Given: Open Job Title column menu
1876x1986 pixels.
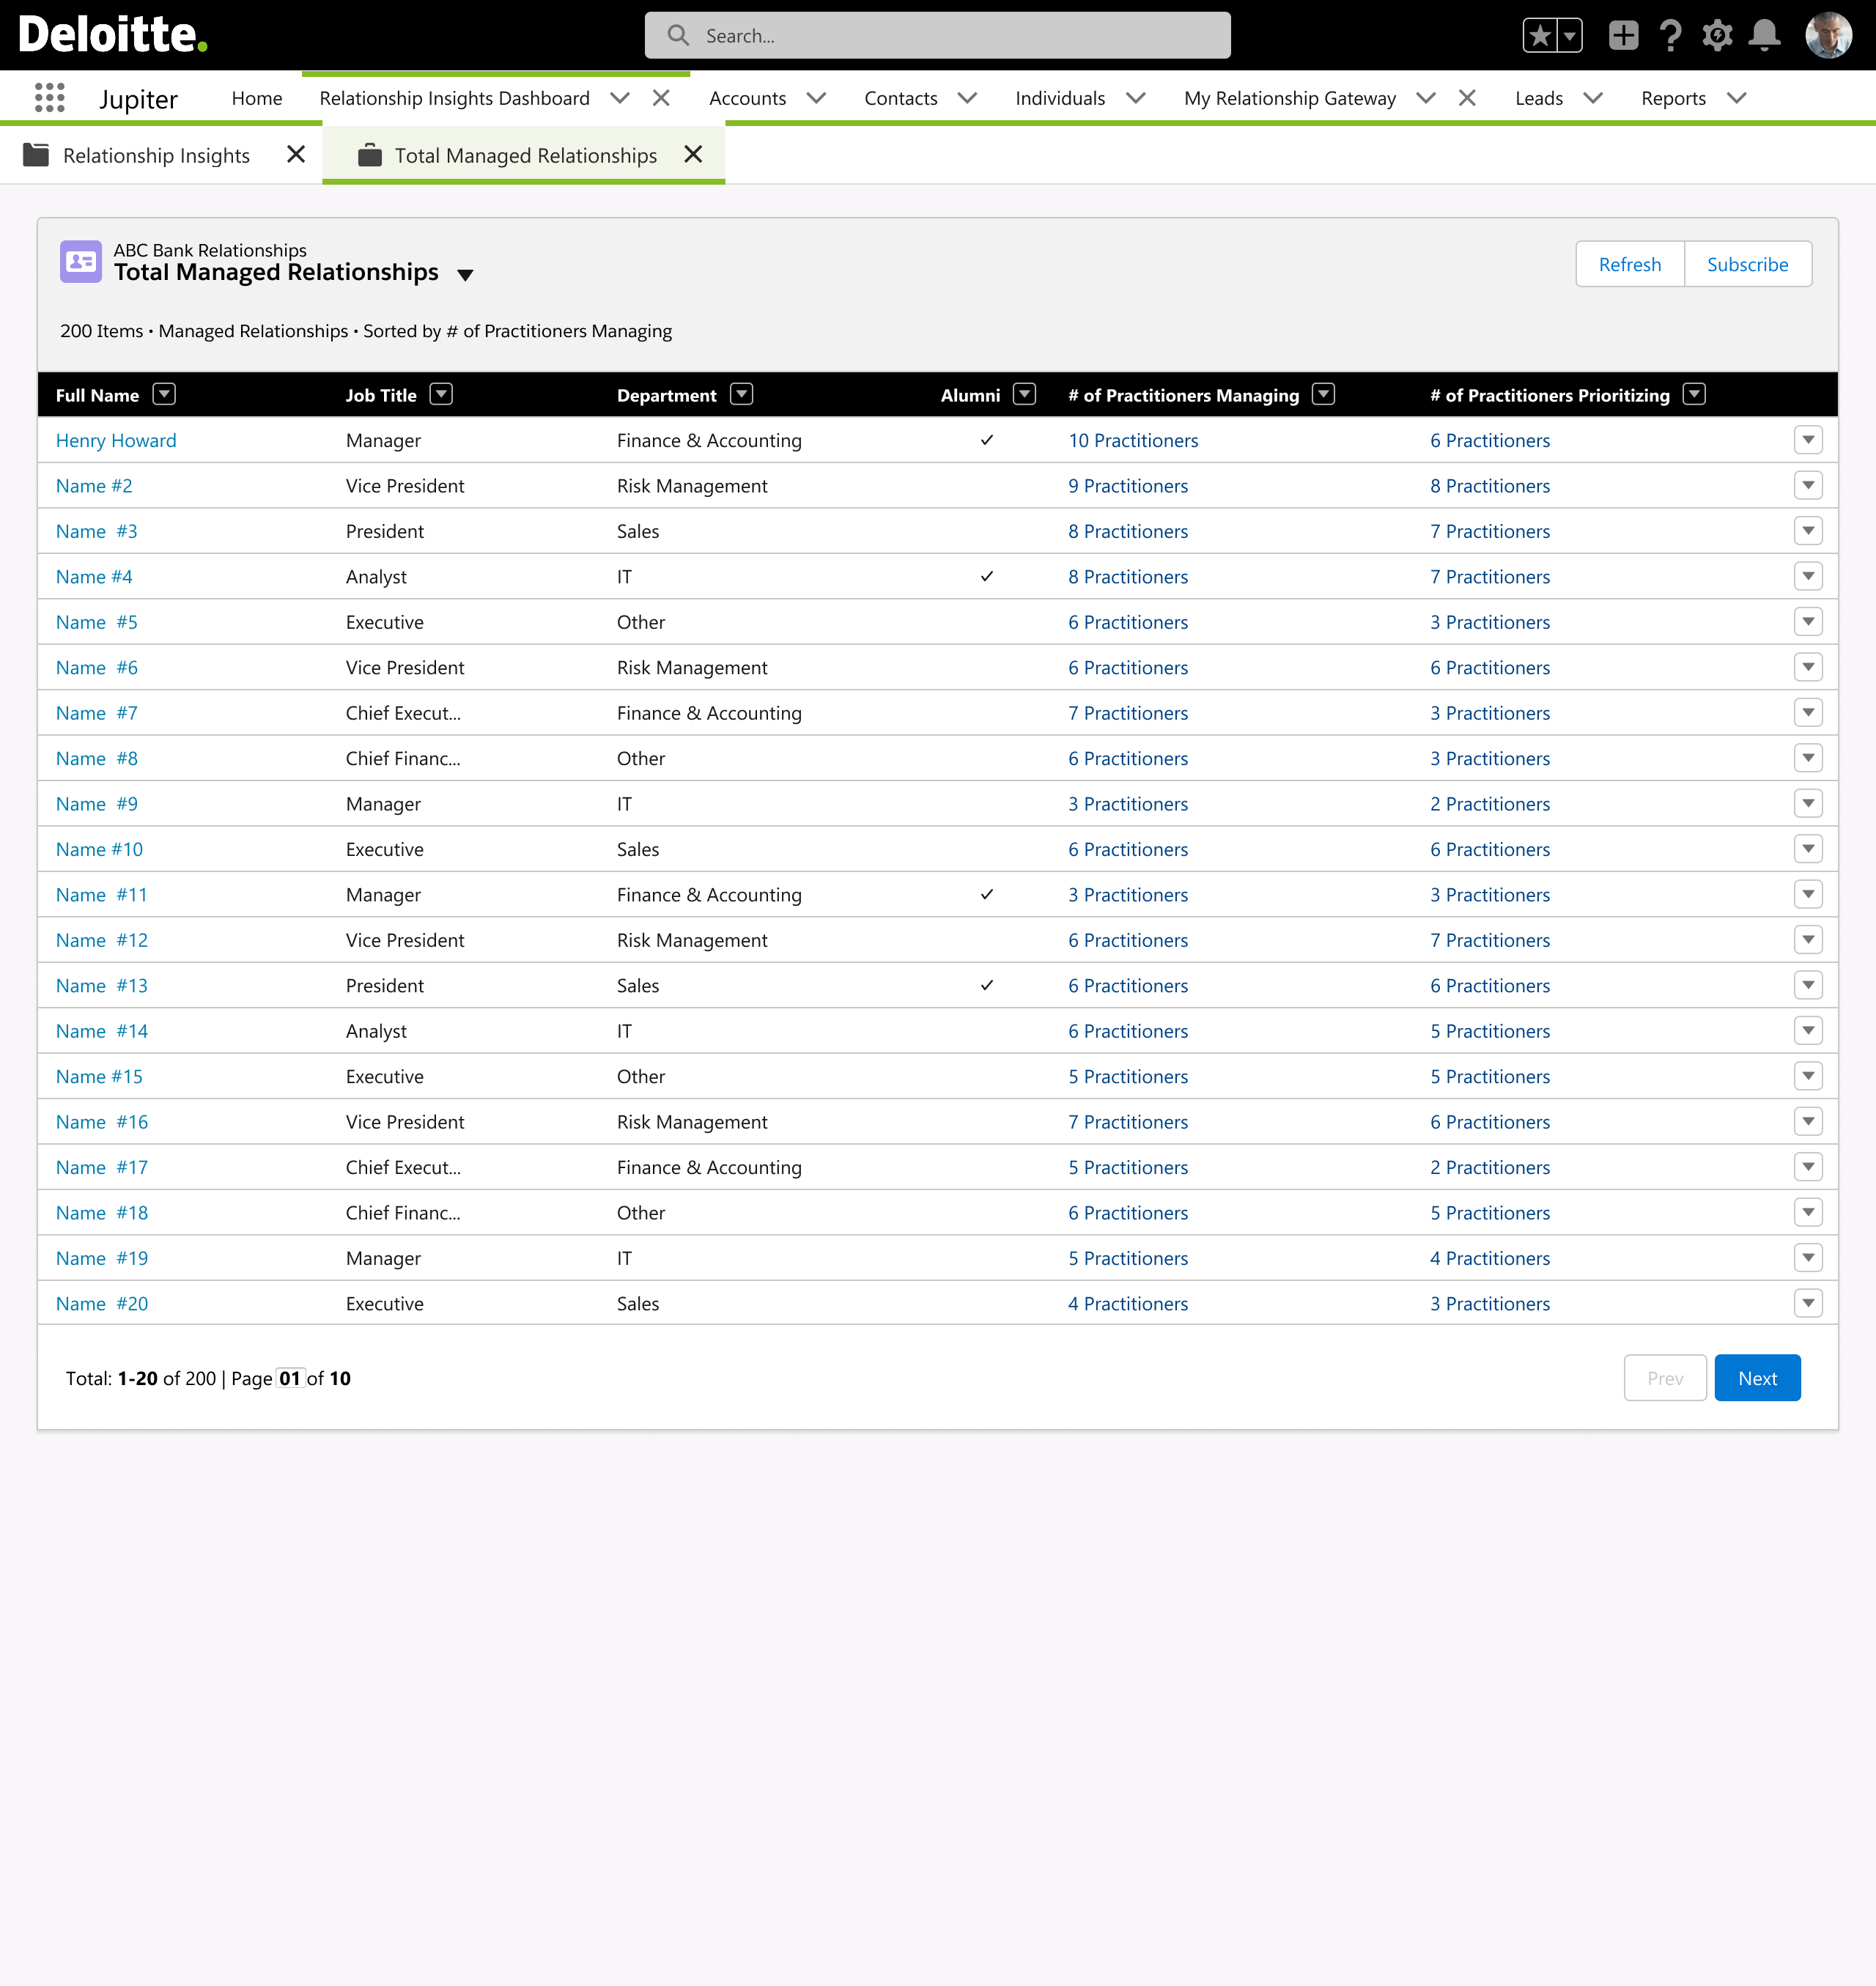Looking at the screenshot, I should coord(441,394).
